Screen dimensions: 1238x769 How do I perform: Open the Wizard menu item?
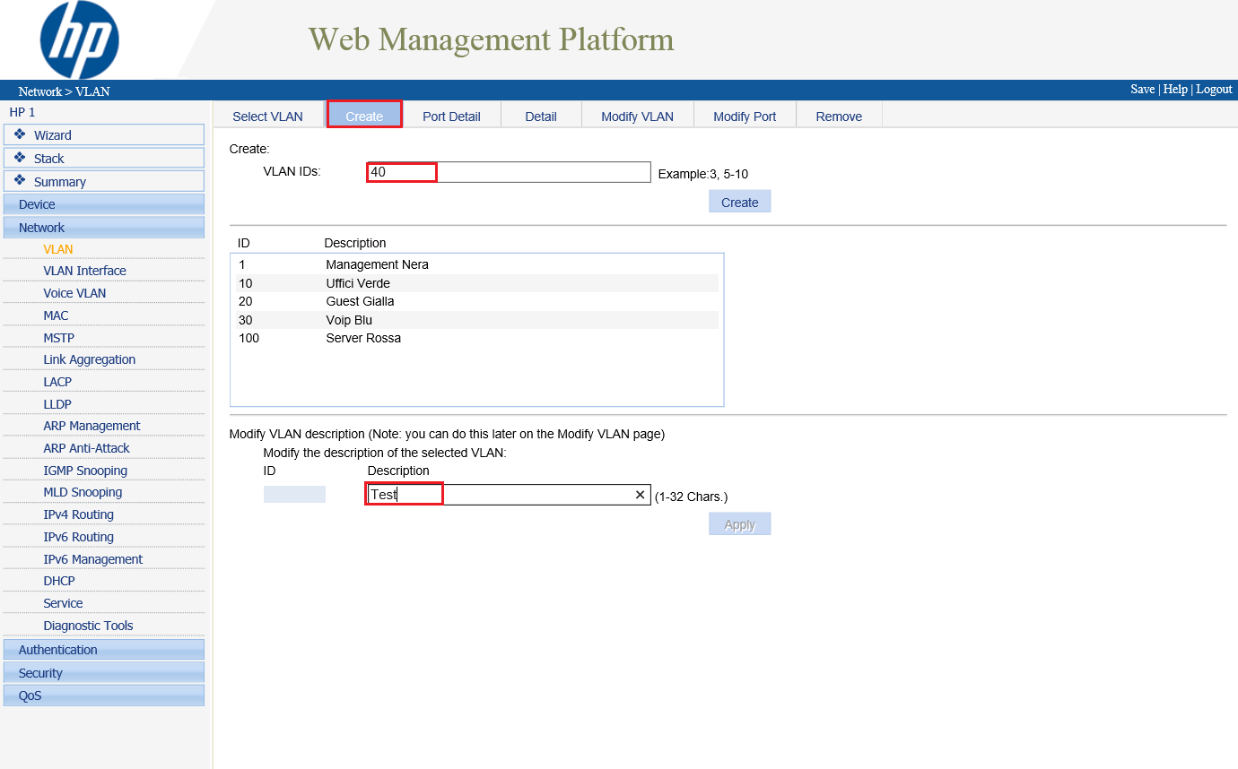104,134
